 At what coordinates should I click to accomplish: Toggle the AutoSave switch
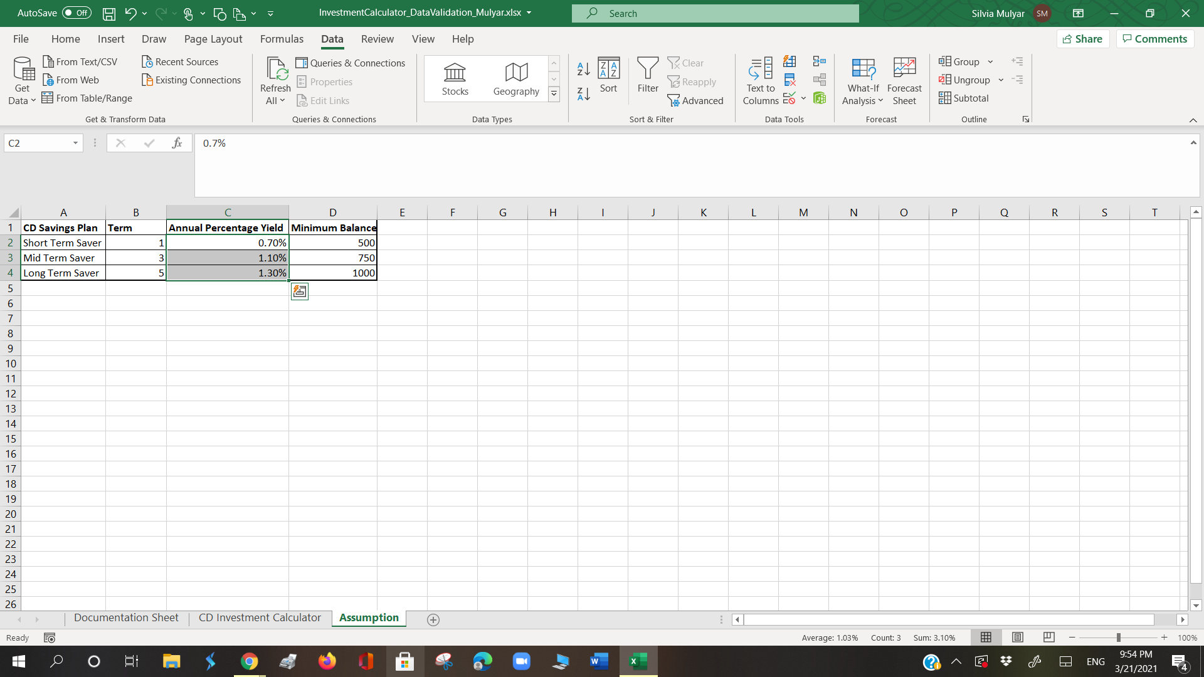[77, 13]
